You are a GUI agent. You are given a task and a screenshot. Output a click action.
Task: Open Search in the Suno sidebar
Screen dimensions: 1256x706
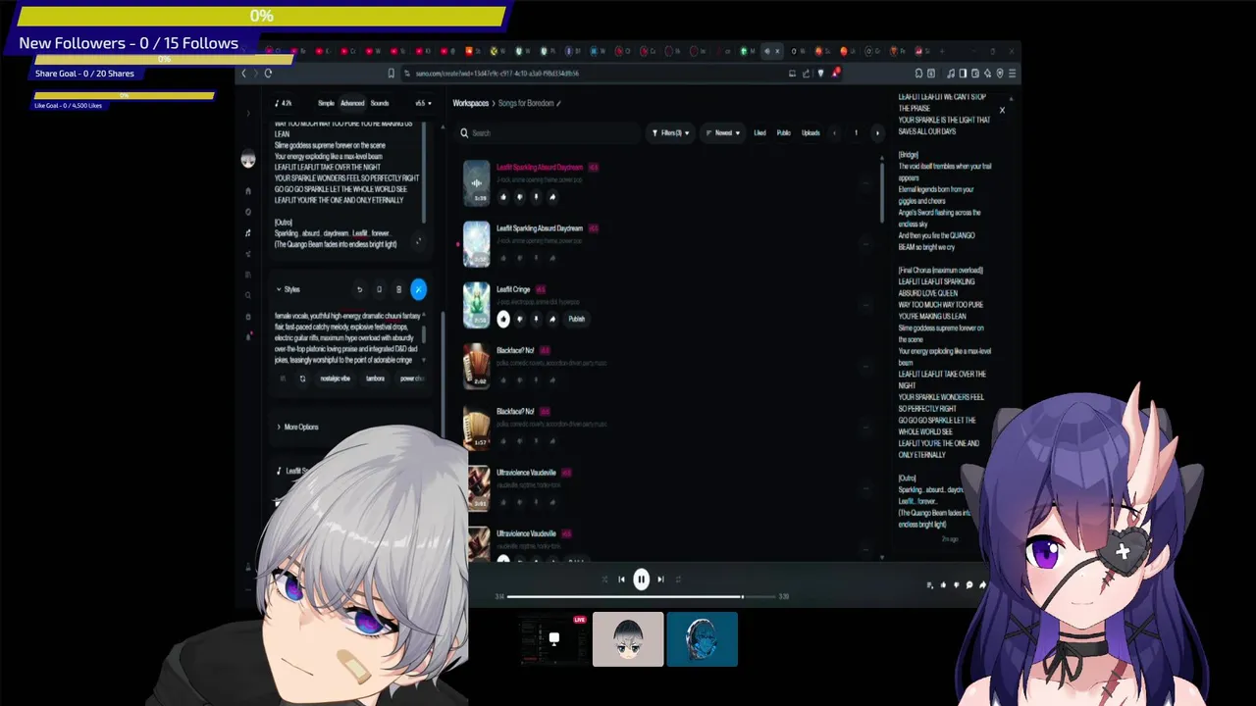click(248, 295)
